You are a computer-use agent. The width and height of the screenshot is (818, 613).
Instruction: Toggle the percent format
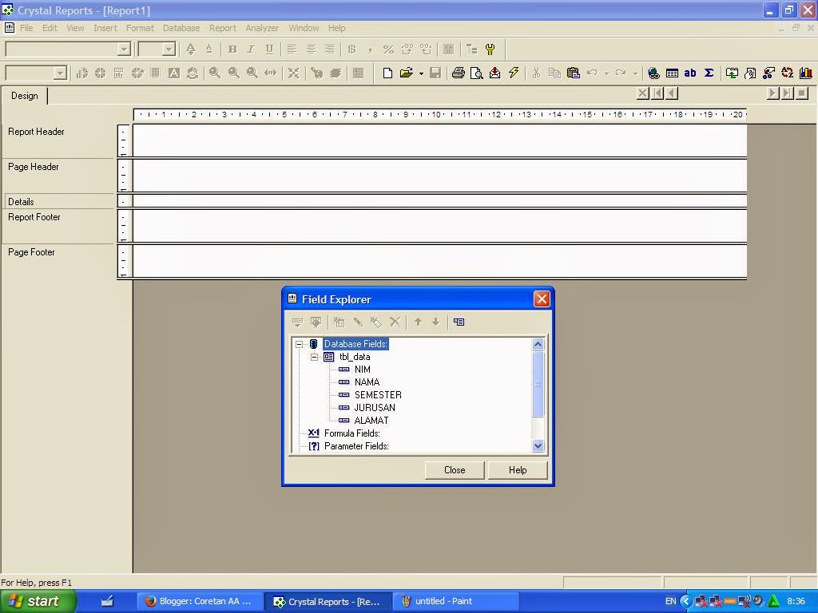coord(388,49)
